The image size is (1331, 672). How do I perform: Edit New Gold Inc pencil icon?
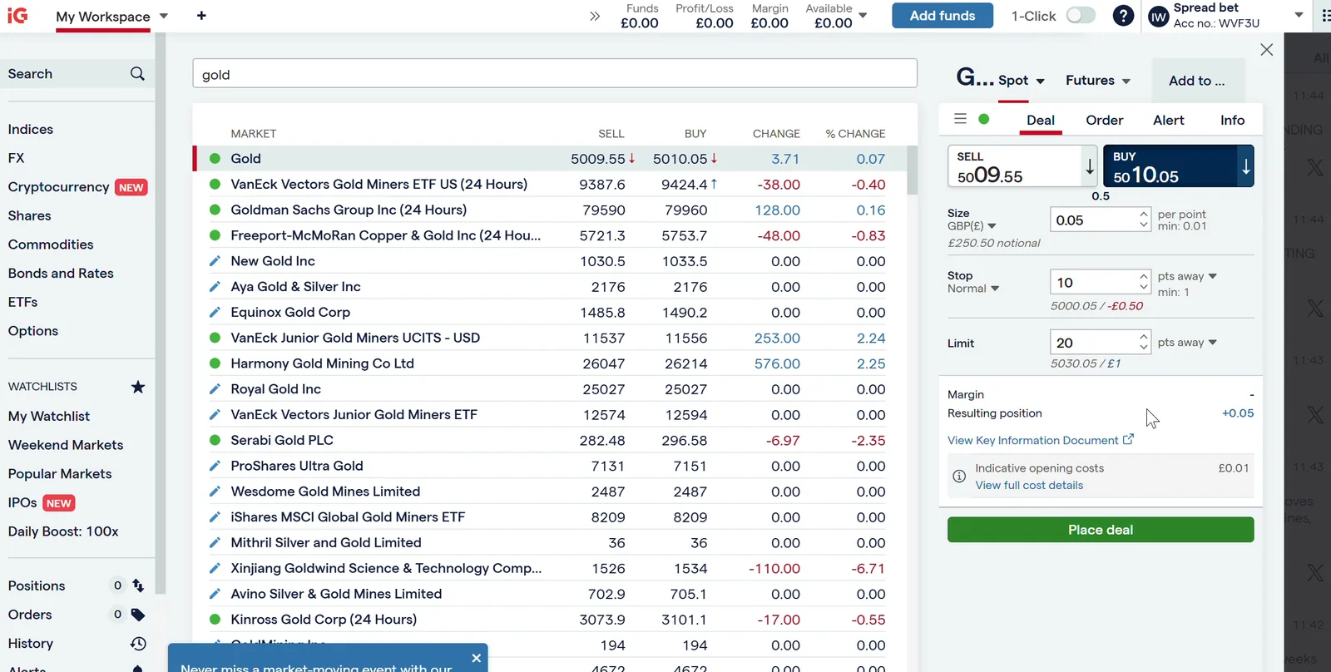tap(215, 261)
